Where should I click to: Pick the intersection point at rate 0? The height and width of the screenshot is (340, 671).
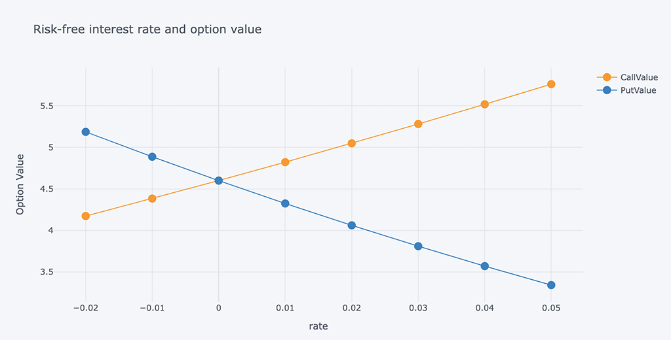(219, 180)
